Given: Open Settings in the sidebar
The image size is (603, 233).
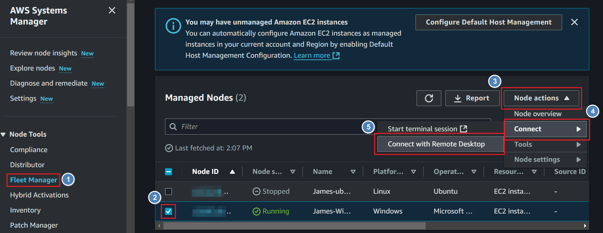Looking at the screenshot, I should 23,98.
